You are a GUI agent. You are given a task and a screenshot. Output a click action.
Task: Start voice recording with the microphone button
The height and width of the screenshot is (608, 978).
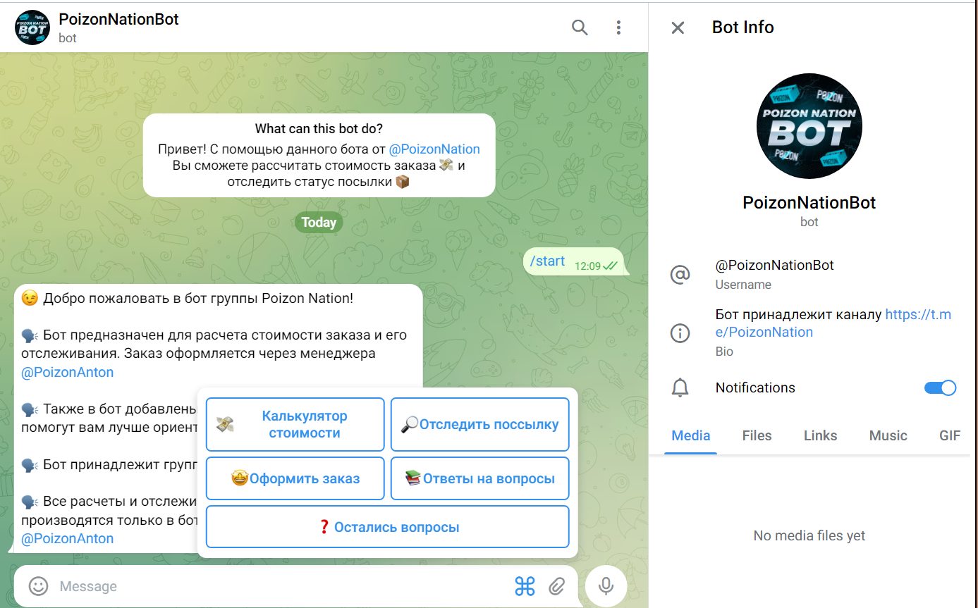(606, 586)
